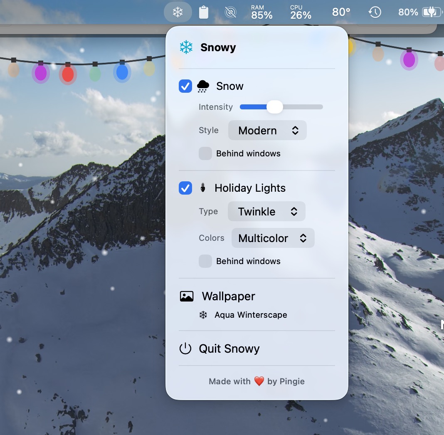Screen dimensions: 444x435
Task: Click the Made with love by Pingie text
Action: (257, 381)
